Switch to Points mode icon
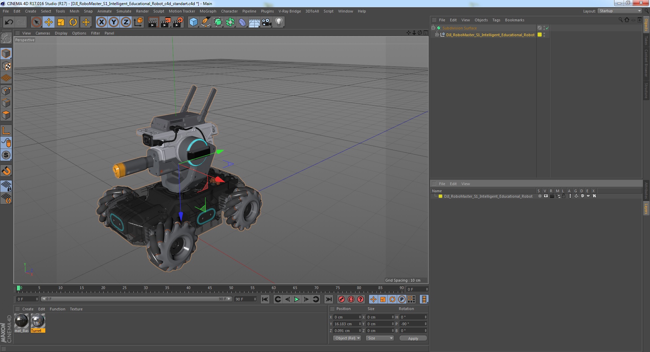The image size is (650, 352). tap(6, 91)
